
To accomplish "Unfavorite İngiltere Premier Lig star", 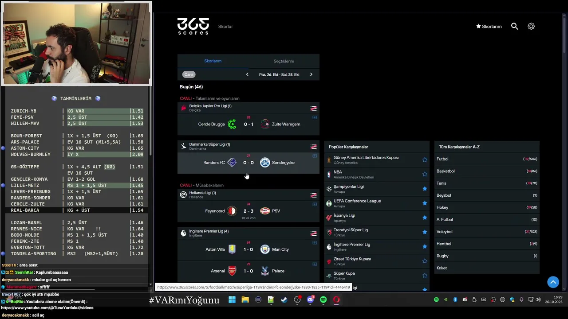I will click(x=425, y=246).
